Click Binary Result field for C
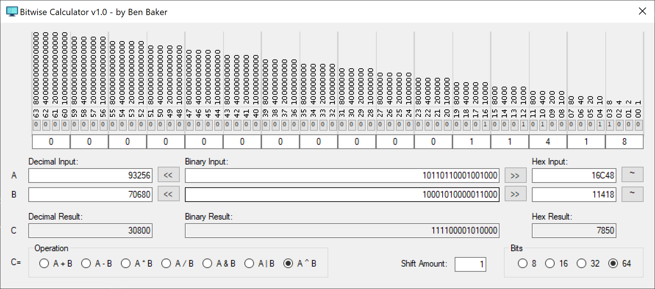The width and height of the screenshot is (655, 289). click(x=342, y=231)
